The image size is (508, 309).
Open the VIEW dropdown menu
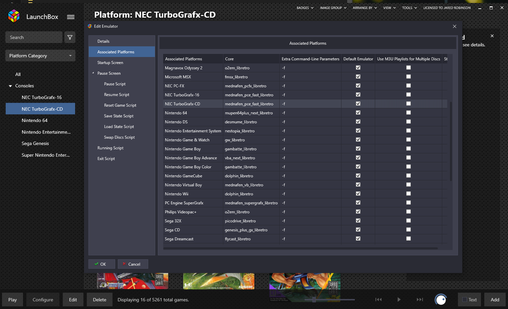click(390, 8)
